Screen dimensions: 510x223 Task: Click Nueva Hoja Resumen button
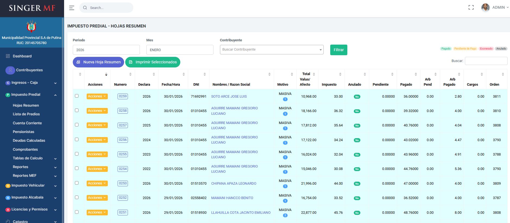(98, 62)
